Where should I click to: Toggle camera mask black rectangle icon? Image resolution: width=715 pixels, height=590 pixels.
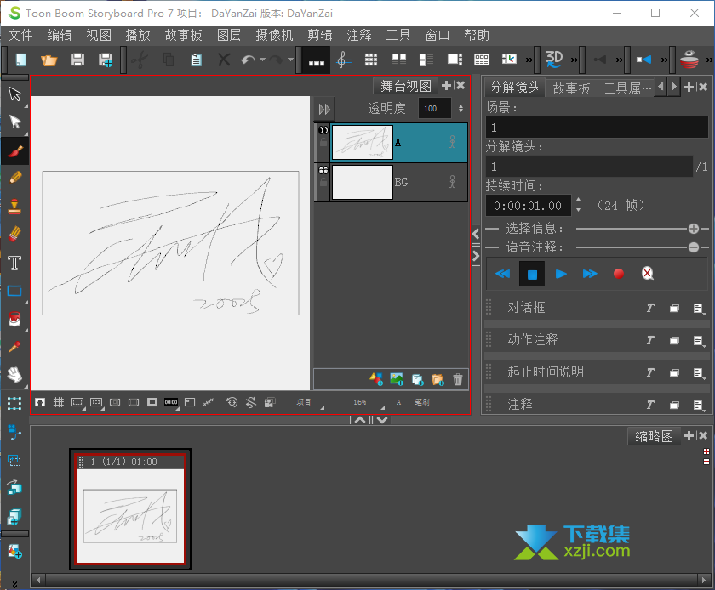pyautogui.click(x=152, y=402)
